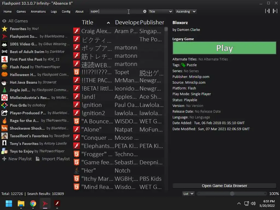
Task: Open Player-Produced P... share icon
Action: pos(4,113)
